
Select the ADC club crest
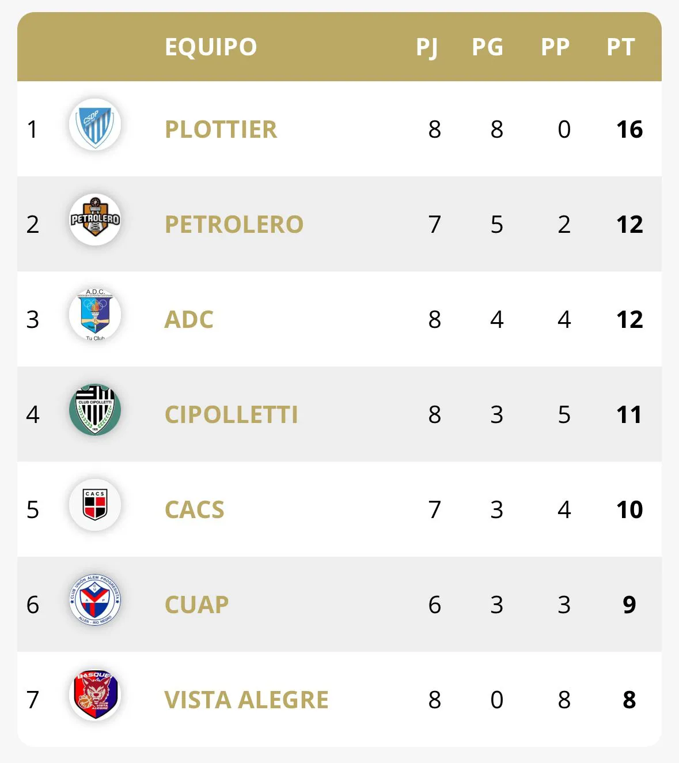coord(95,315)
